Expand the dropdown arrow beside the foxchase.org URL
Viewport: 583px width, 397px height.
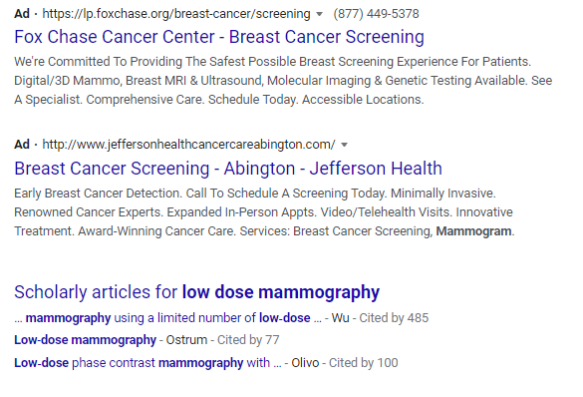(x=319, y=15)
